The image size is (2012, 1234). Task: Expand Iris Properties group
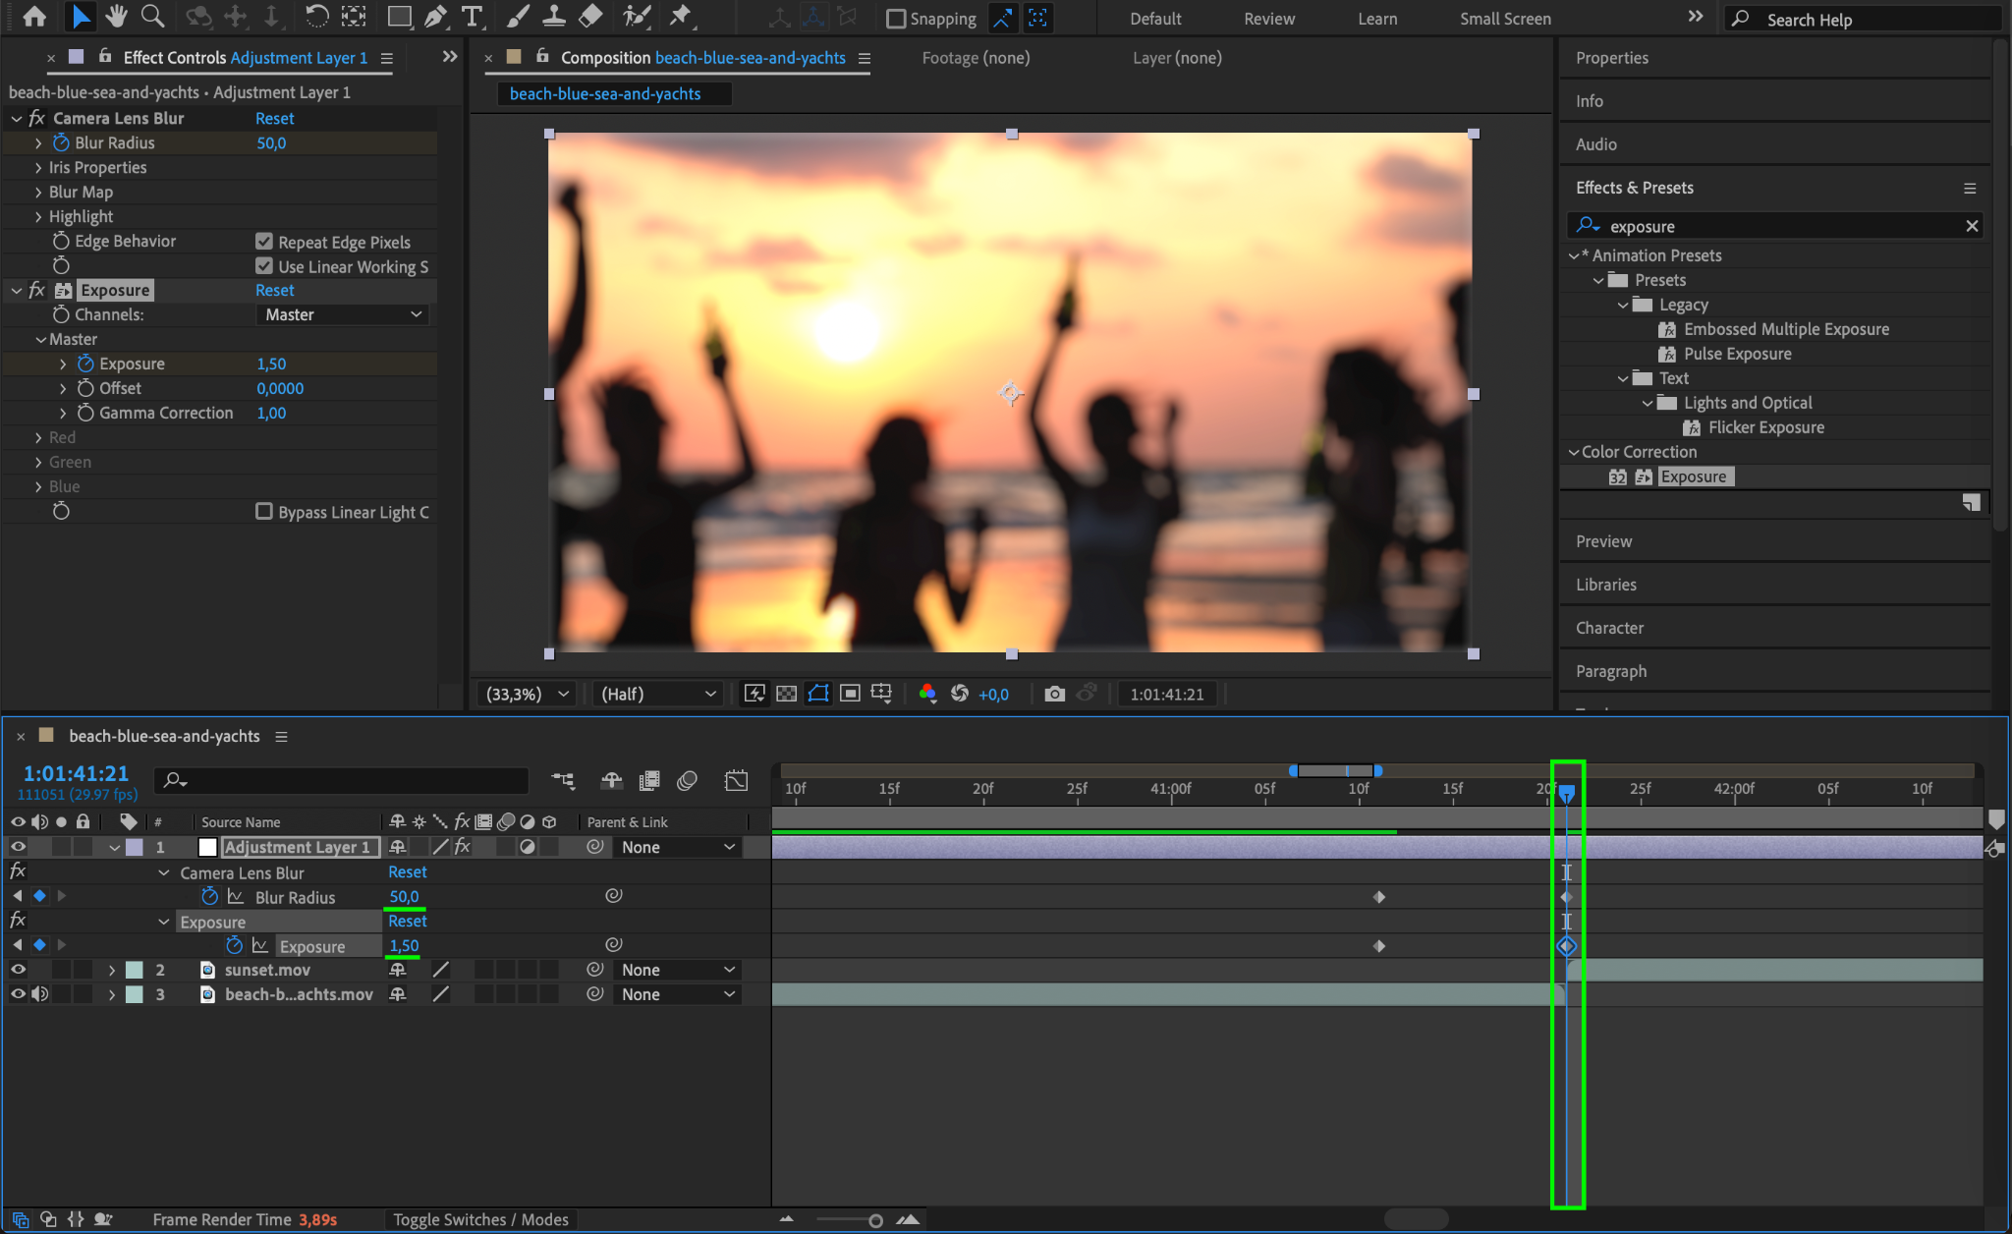tap(38, 168)
